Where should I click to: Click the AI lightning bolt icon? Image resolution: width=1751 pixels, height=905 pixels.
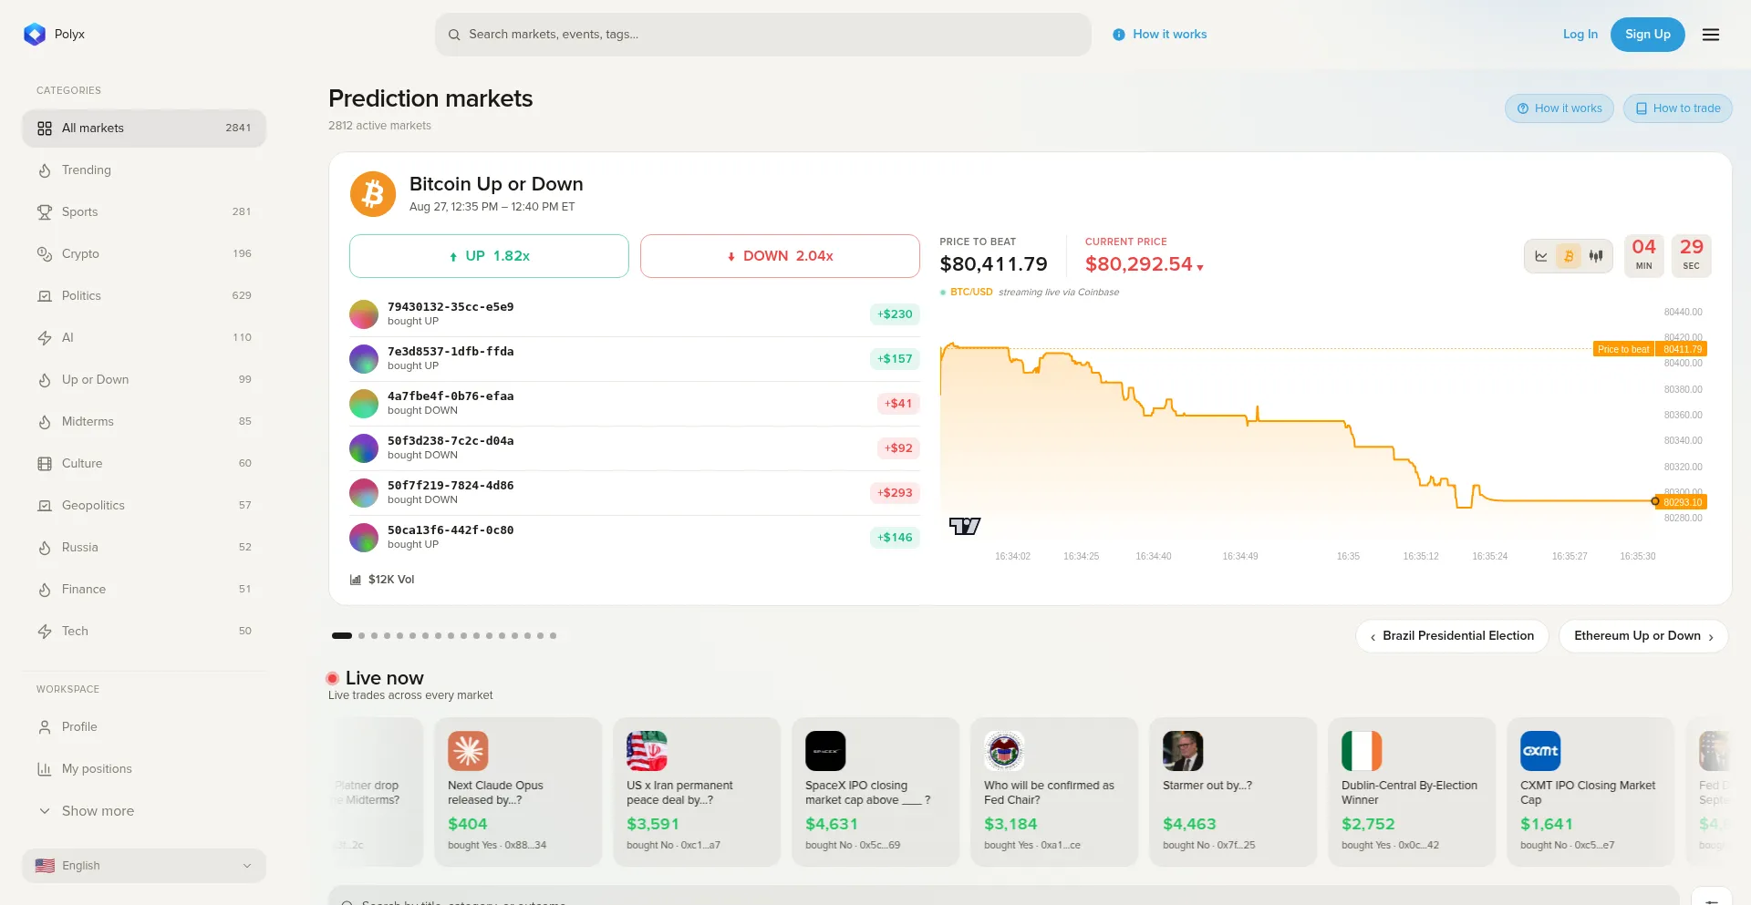pos(45,338)
